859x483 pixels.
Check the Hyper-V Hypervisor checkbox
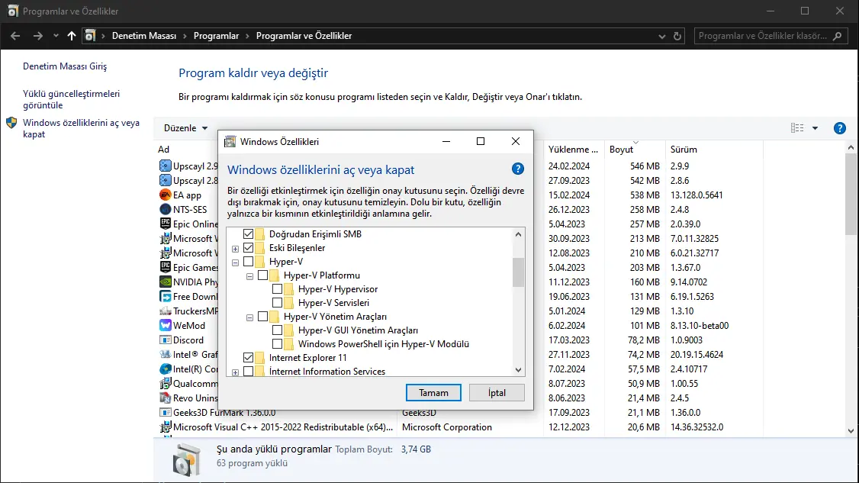tap(277, 289)
